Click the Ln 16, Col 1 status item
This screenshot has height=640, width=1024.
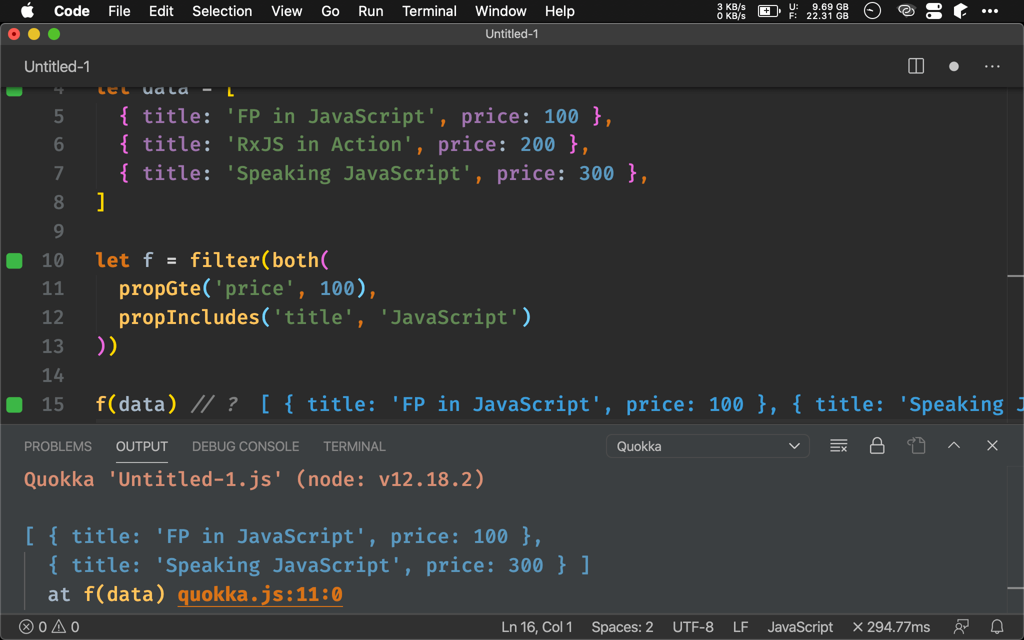tap(536, 627)
